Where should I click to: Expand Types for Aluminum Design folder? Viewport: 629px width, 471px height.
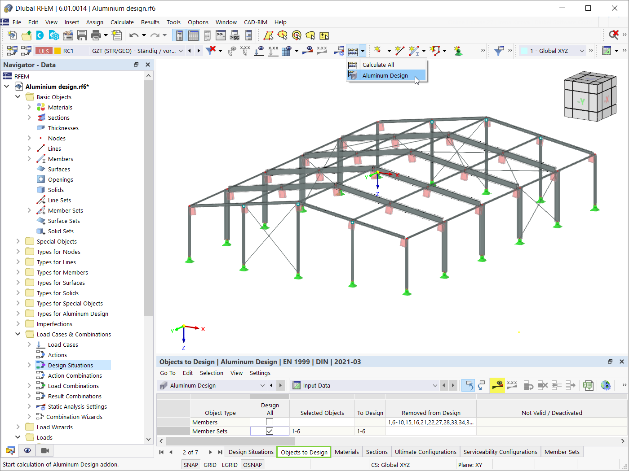point(18,314)
